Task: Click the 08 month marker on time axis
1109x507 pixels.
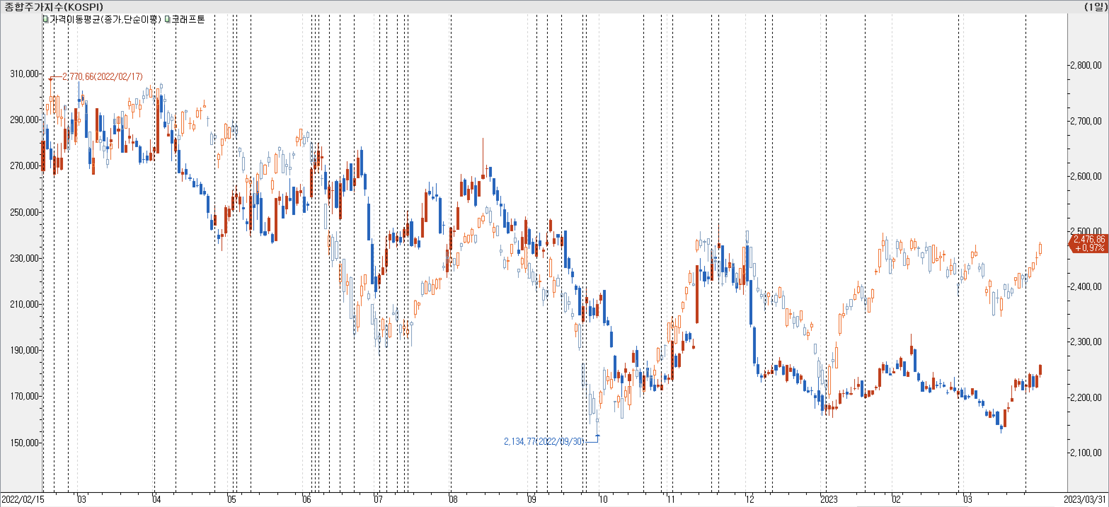Action: pyautogui.click(x=453, y=499)
